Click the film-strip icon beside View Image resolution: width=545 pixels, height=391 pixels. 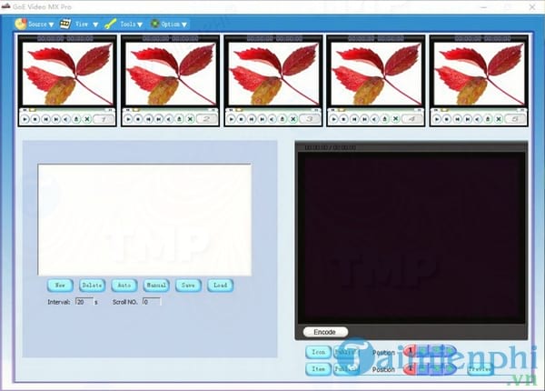tap(65, 24)
